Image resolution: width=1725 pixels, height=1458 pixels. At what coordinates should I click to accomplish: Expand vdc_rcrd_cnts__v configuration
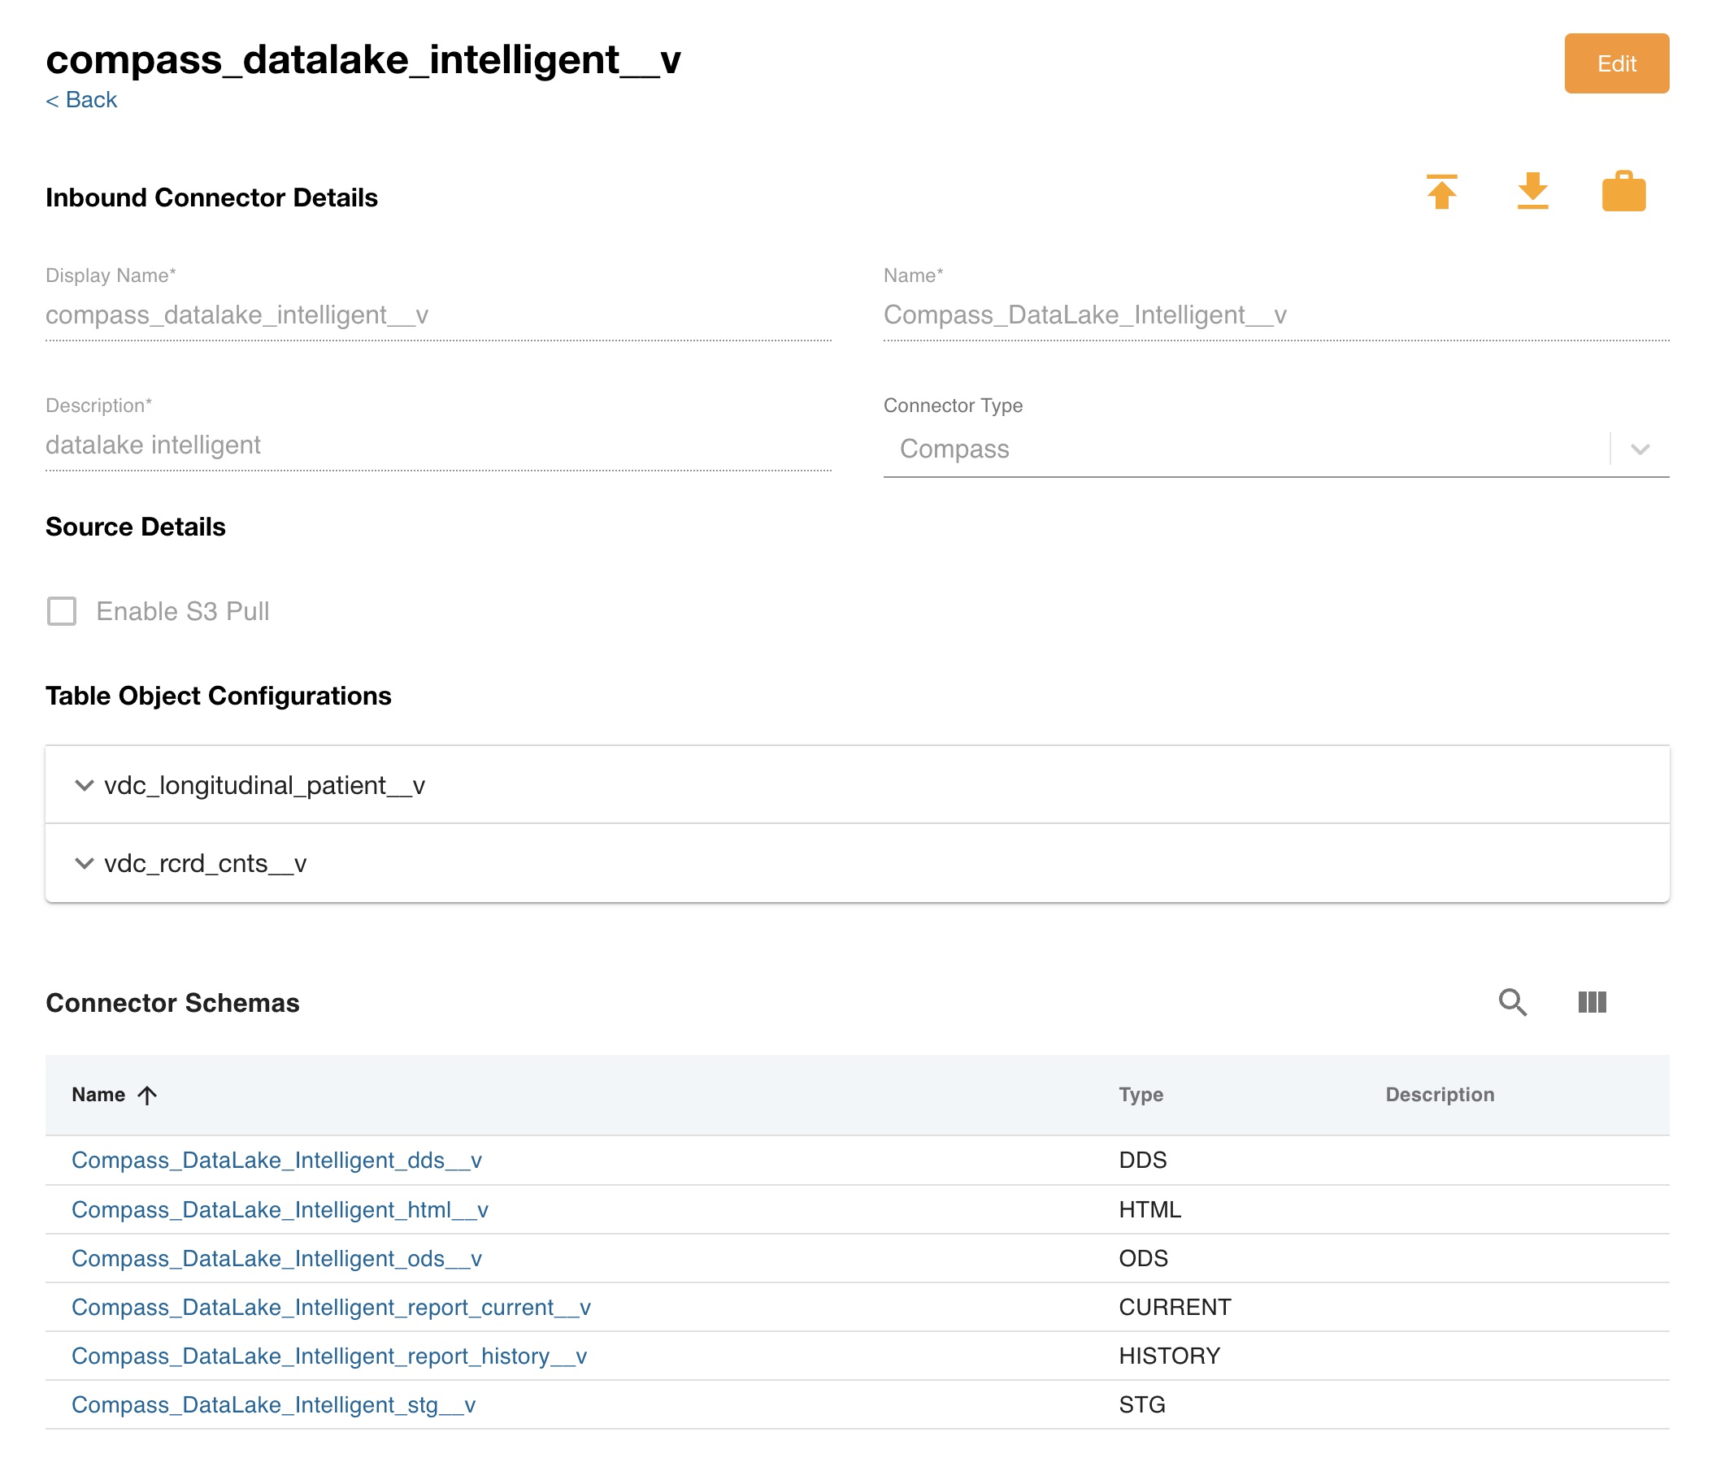pyautogui.click(x=84, y=864)
